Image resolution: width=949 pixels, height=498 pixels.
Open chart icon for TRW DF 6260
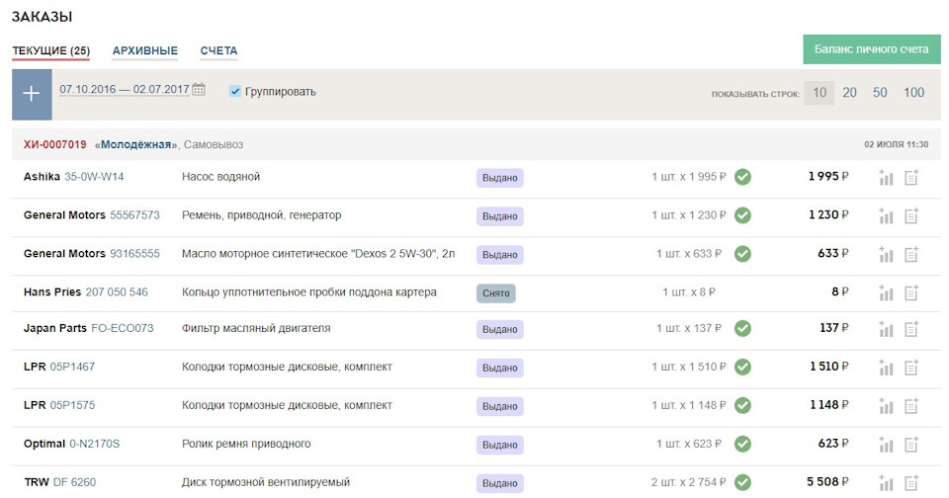pyautogui.click(x=886, y=483)
